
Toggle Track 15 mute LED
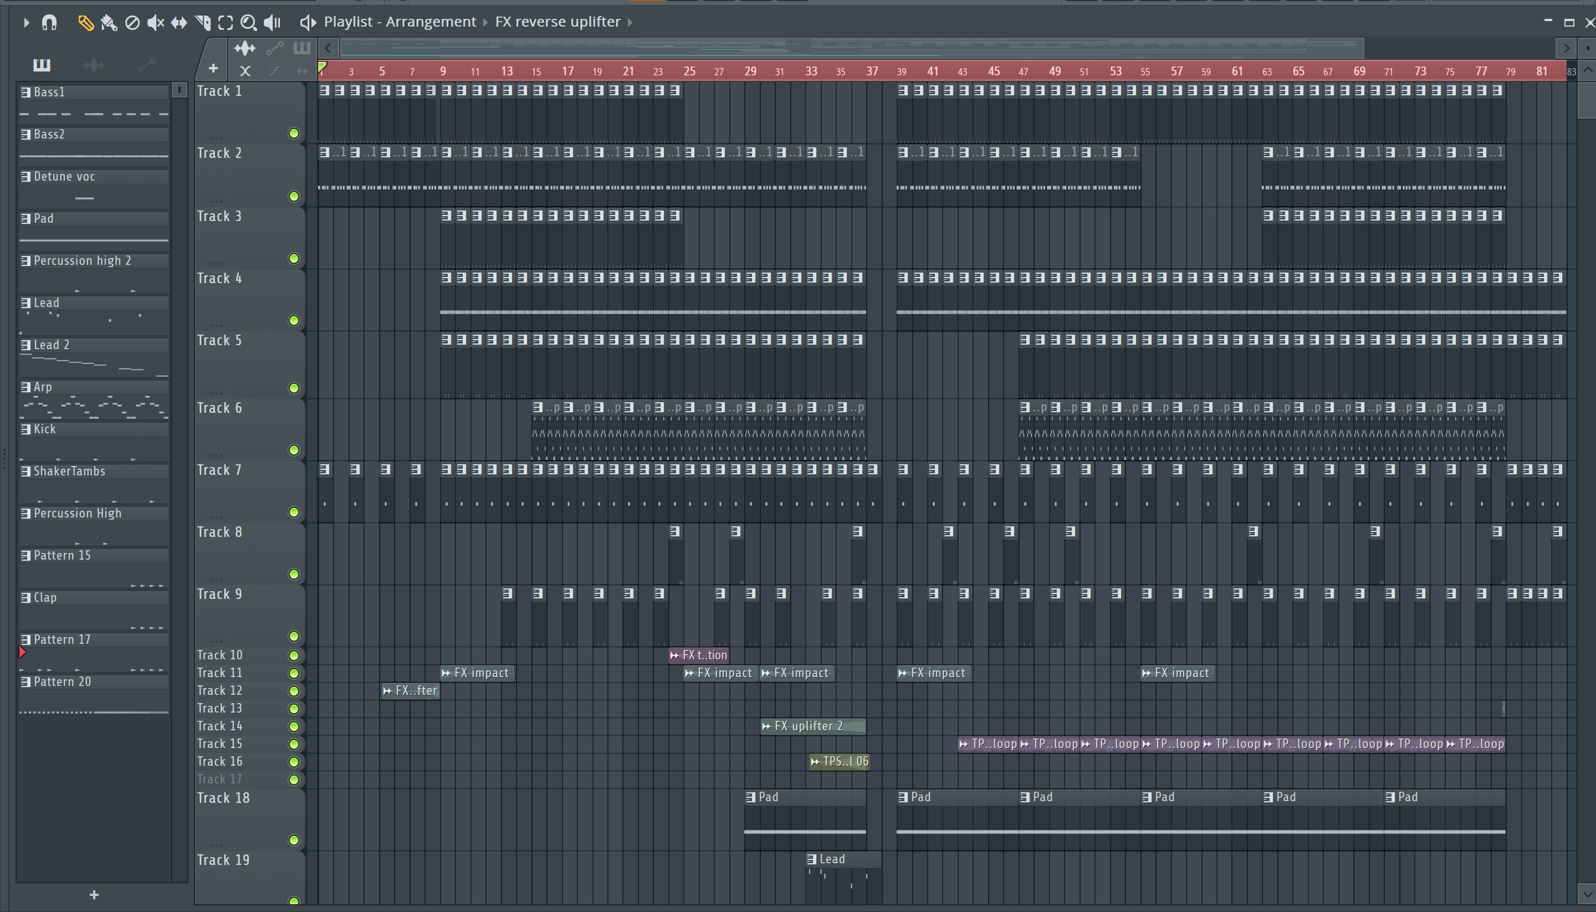click(x=294, y=744)
